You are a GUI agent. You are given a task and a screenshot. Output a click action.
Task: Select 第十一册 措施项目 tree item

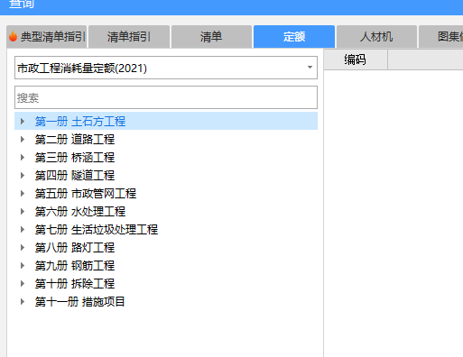[79, 302]
